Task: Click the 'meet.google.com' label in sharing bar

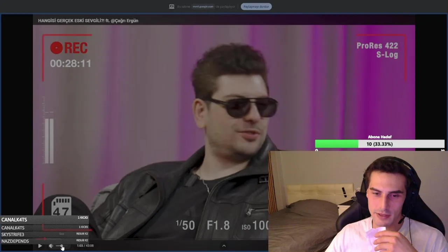Action: point(203,7)
